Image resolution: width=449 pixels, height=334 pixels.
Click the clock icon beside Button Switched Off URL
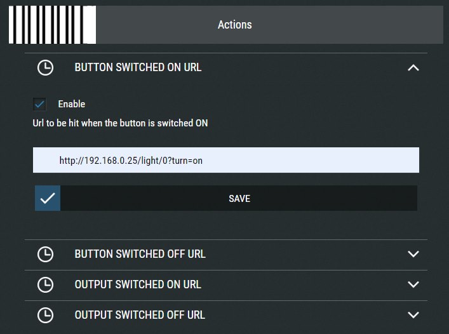pos(45,254)
